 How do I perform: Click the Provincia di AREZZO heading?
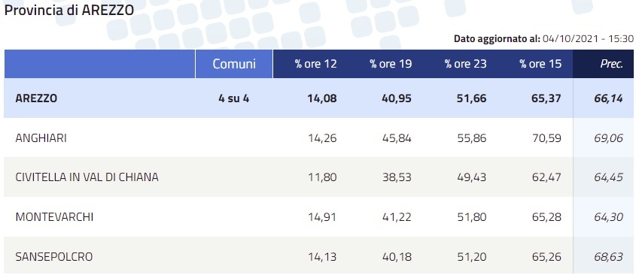pos(69,11)
